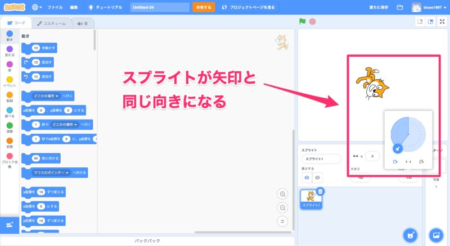Open the choose backdrop button

(436, 234)
